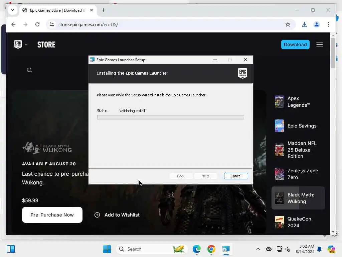The width and height of the screenshot is (342, 257).
Task: Open notifications bell icon
Action: [x=319, y=249]
